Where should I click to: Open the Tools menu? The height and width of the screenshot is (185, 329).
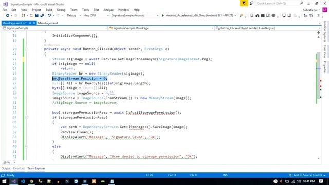pyautogui.click(x=85, y=10)
